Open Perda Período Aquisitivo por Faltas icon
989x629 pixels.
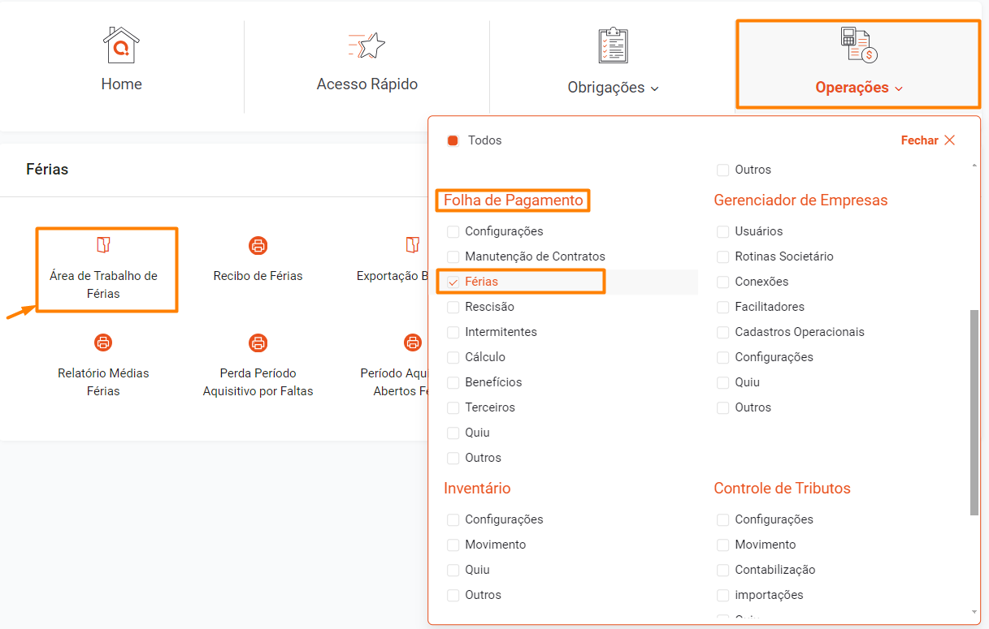pos(258,343)
